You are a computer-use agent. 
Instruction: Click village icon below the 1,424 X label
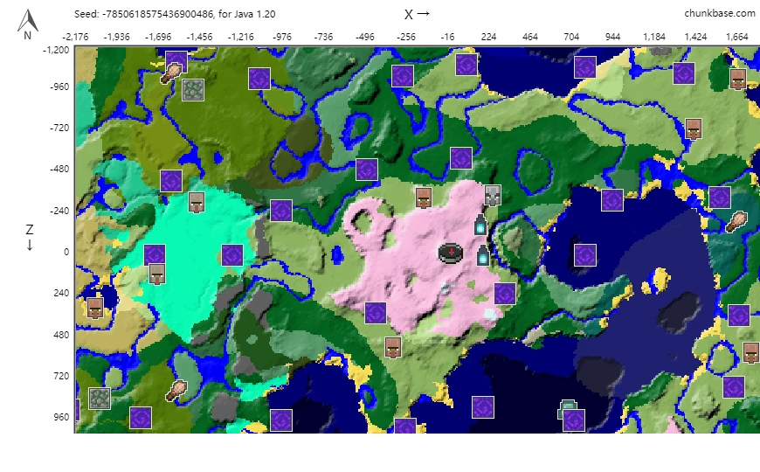point(694,129)
